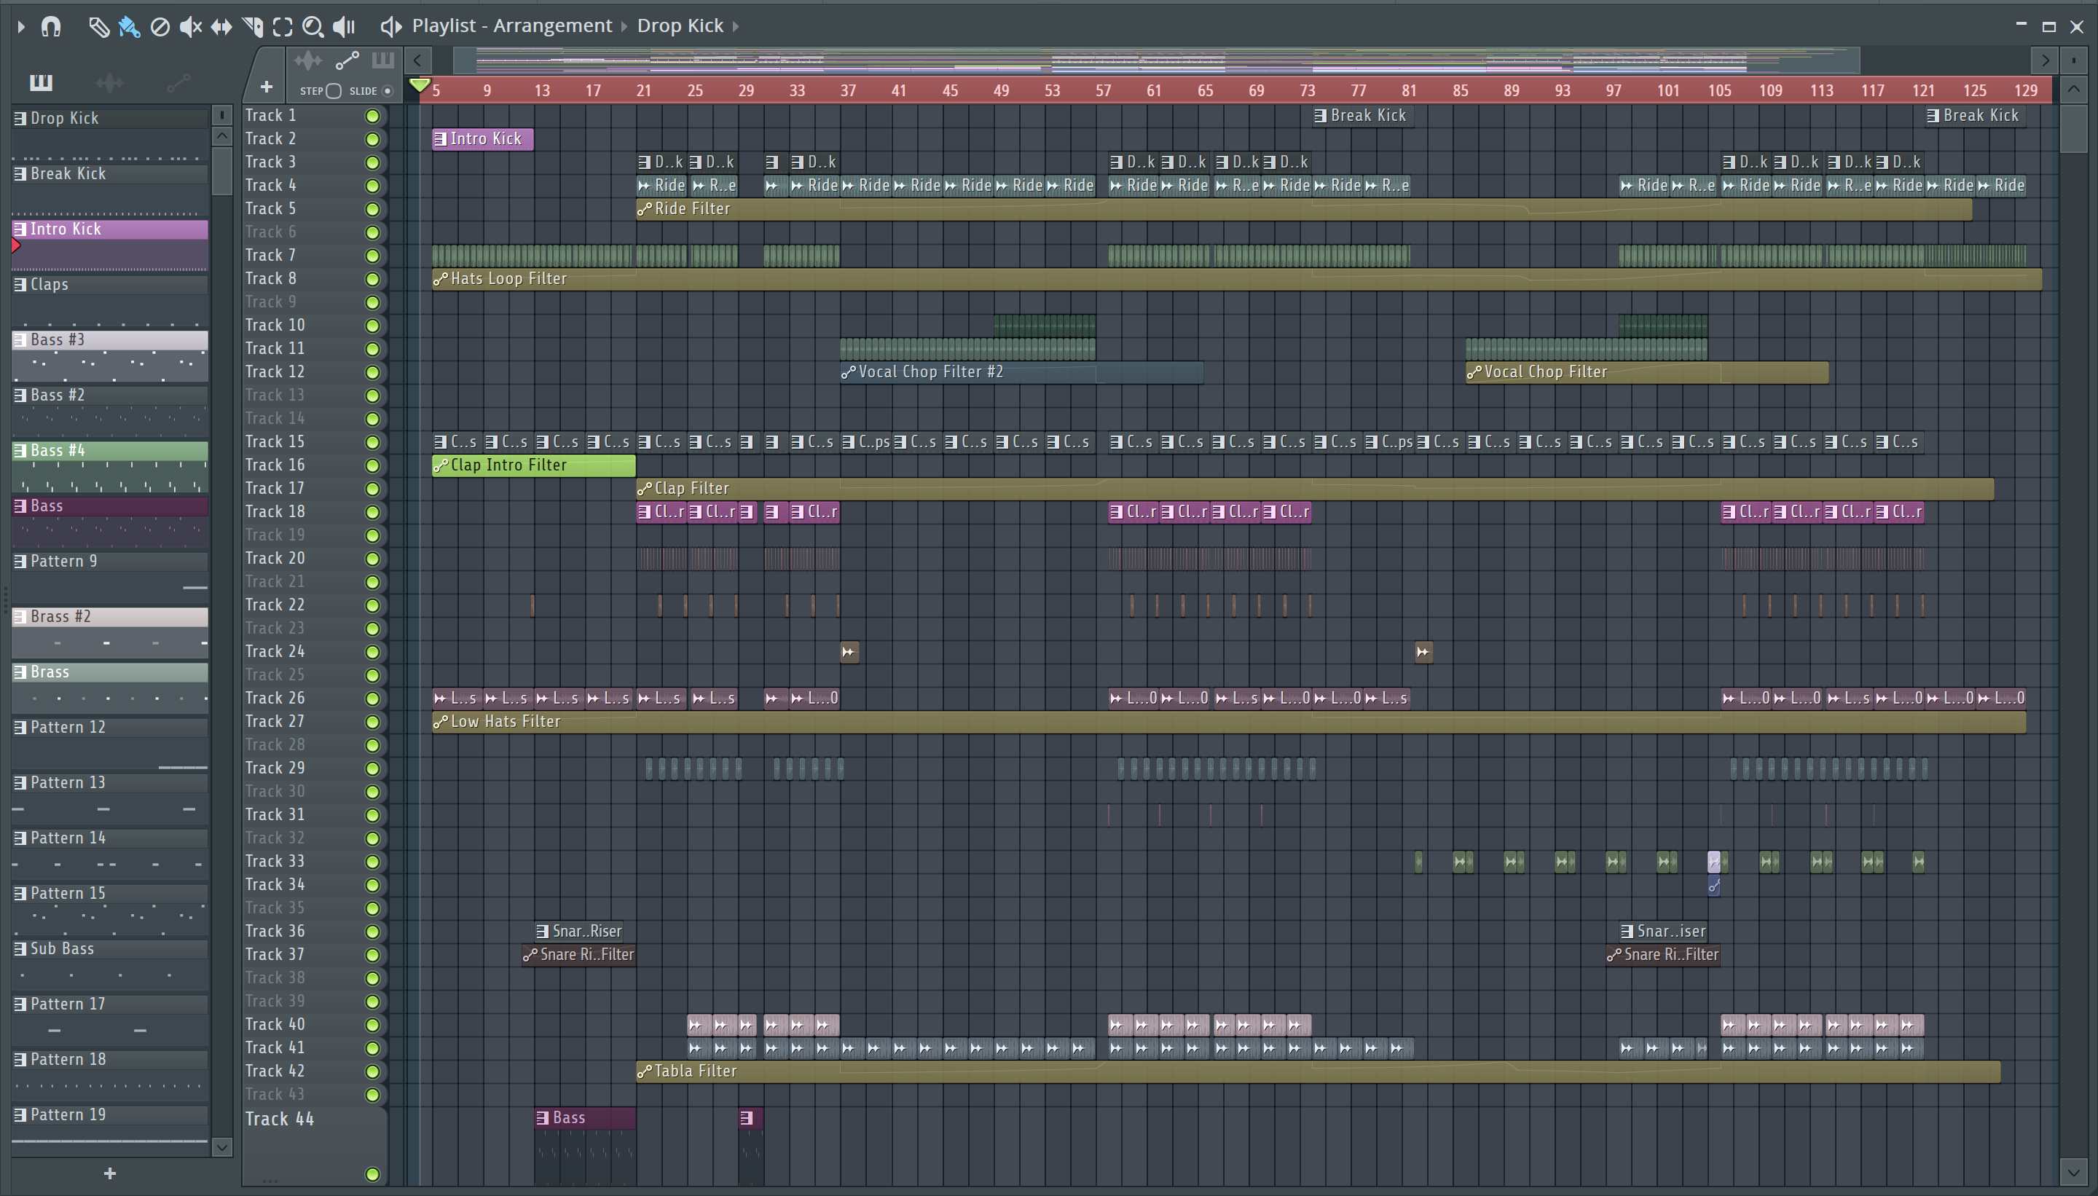This screenshot has height=1196, width=2098.
Task: Choose the Select marquee tool
Action: point(283,26)
